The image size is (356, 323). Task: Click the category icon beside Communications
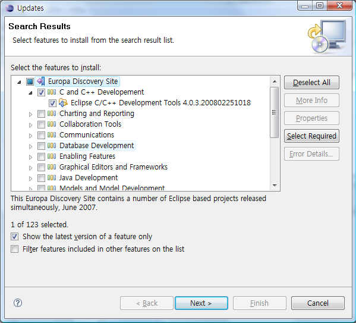coord(52,135)
